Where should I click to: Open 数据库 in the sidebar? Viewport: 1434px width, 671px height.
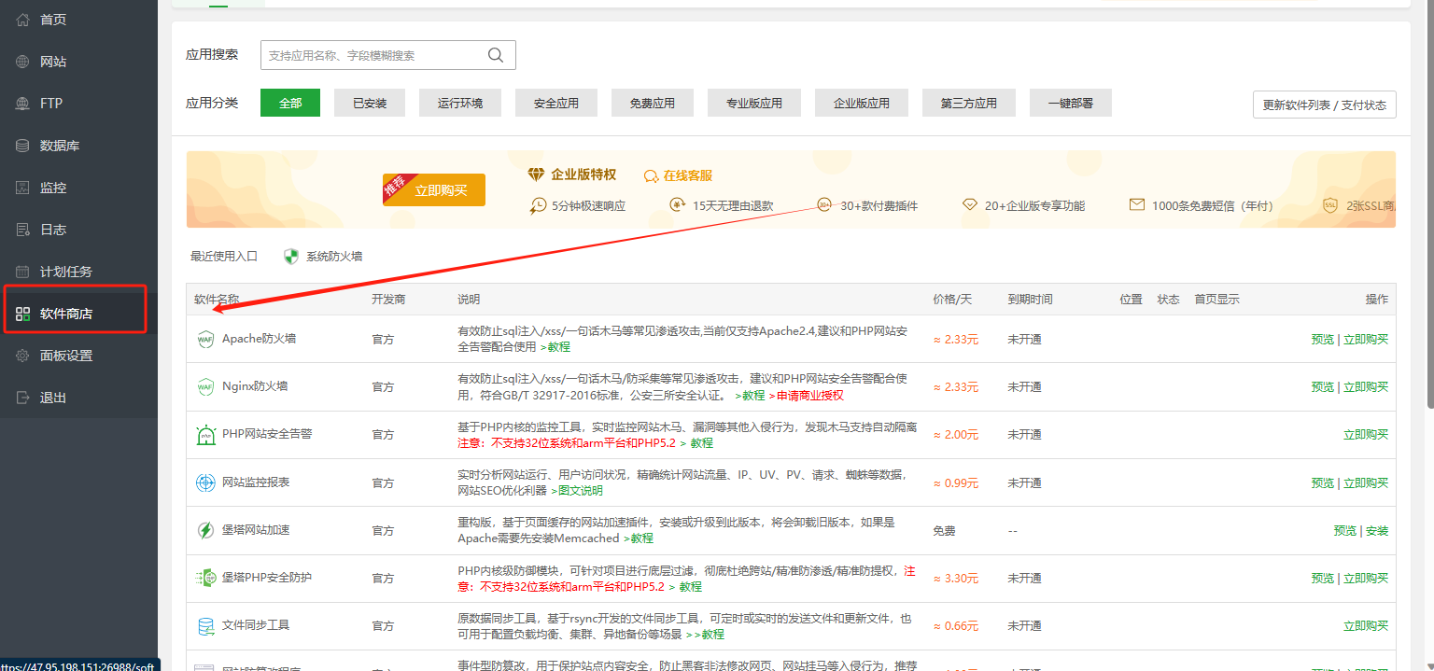78,146
